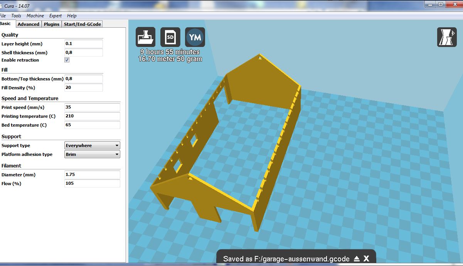Click the Flow percentage input field

point(92,184)
